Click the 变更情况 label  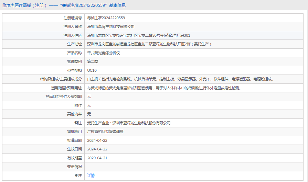tap(74, 167)
